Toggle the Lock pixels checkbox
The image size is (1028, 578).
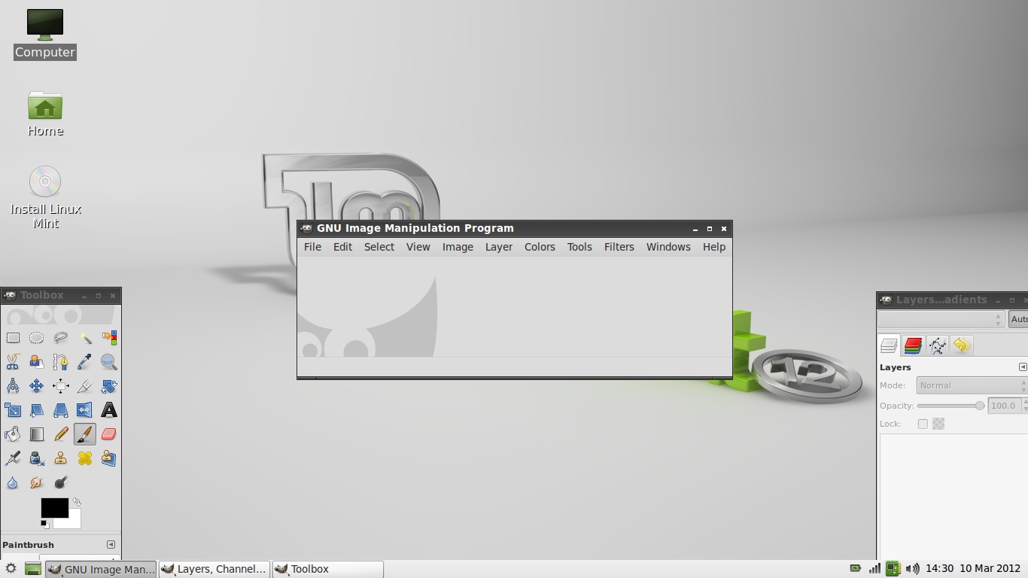[923, 424]
